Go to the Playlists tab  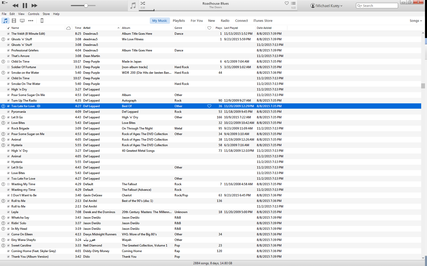click(x=179, y=21)
